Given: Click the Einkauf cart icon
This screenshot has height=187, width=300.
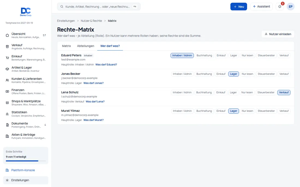Looking at the screenshot, I should tap(7, 58).
